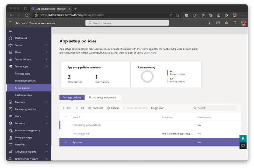Viewport: 254px width, 168px height.
Task: Click the admin profile avatar in header
Action: pyautogui.click(x=243, y=23)
